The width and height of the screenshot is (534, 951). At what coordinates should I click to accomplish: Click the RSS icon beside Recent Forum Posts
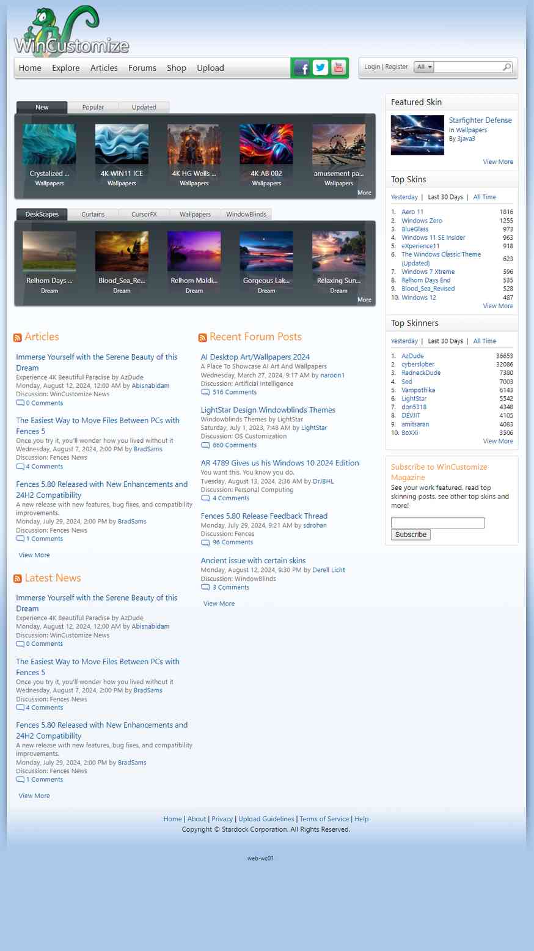[x=203, y=338]
